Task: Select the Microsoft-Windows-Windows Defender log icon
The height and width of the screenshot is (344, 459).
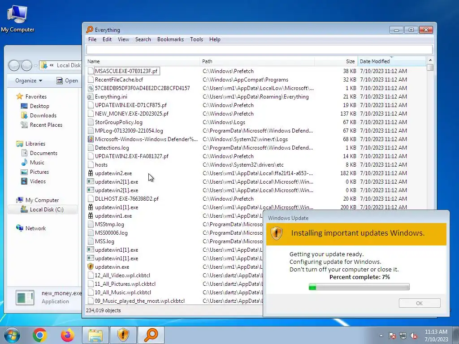Action: tap(91, 139)
